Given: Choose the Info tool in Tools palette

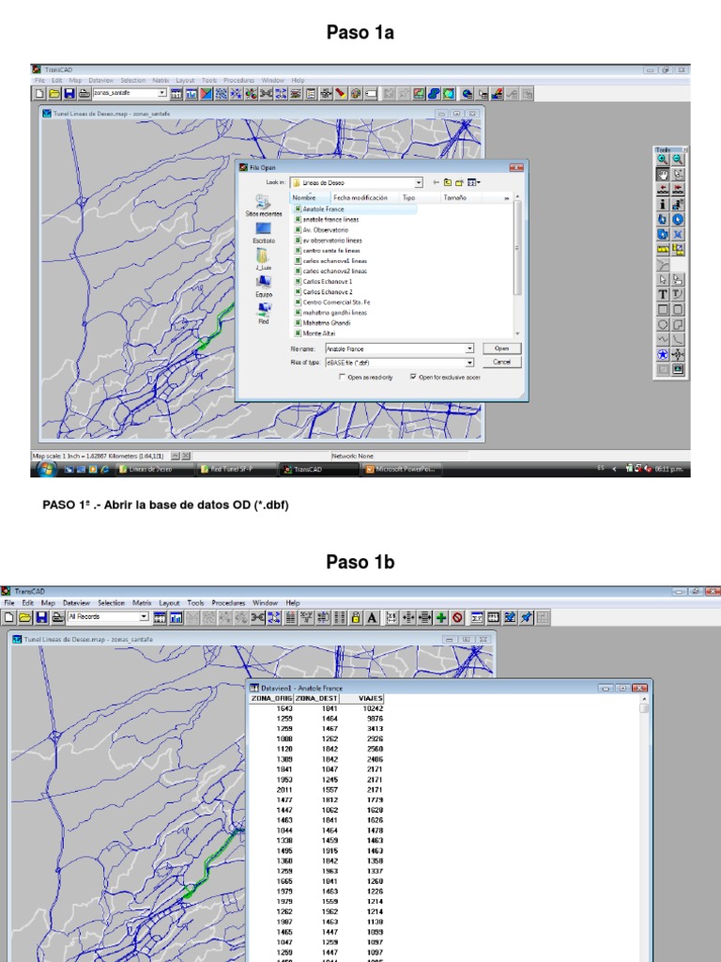Looking at the screenshot, I should pyautogui.click(x=662, y=204).
